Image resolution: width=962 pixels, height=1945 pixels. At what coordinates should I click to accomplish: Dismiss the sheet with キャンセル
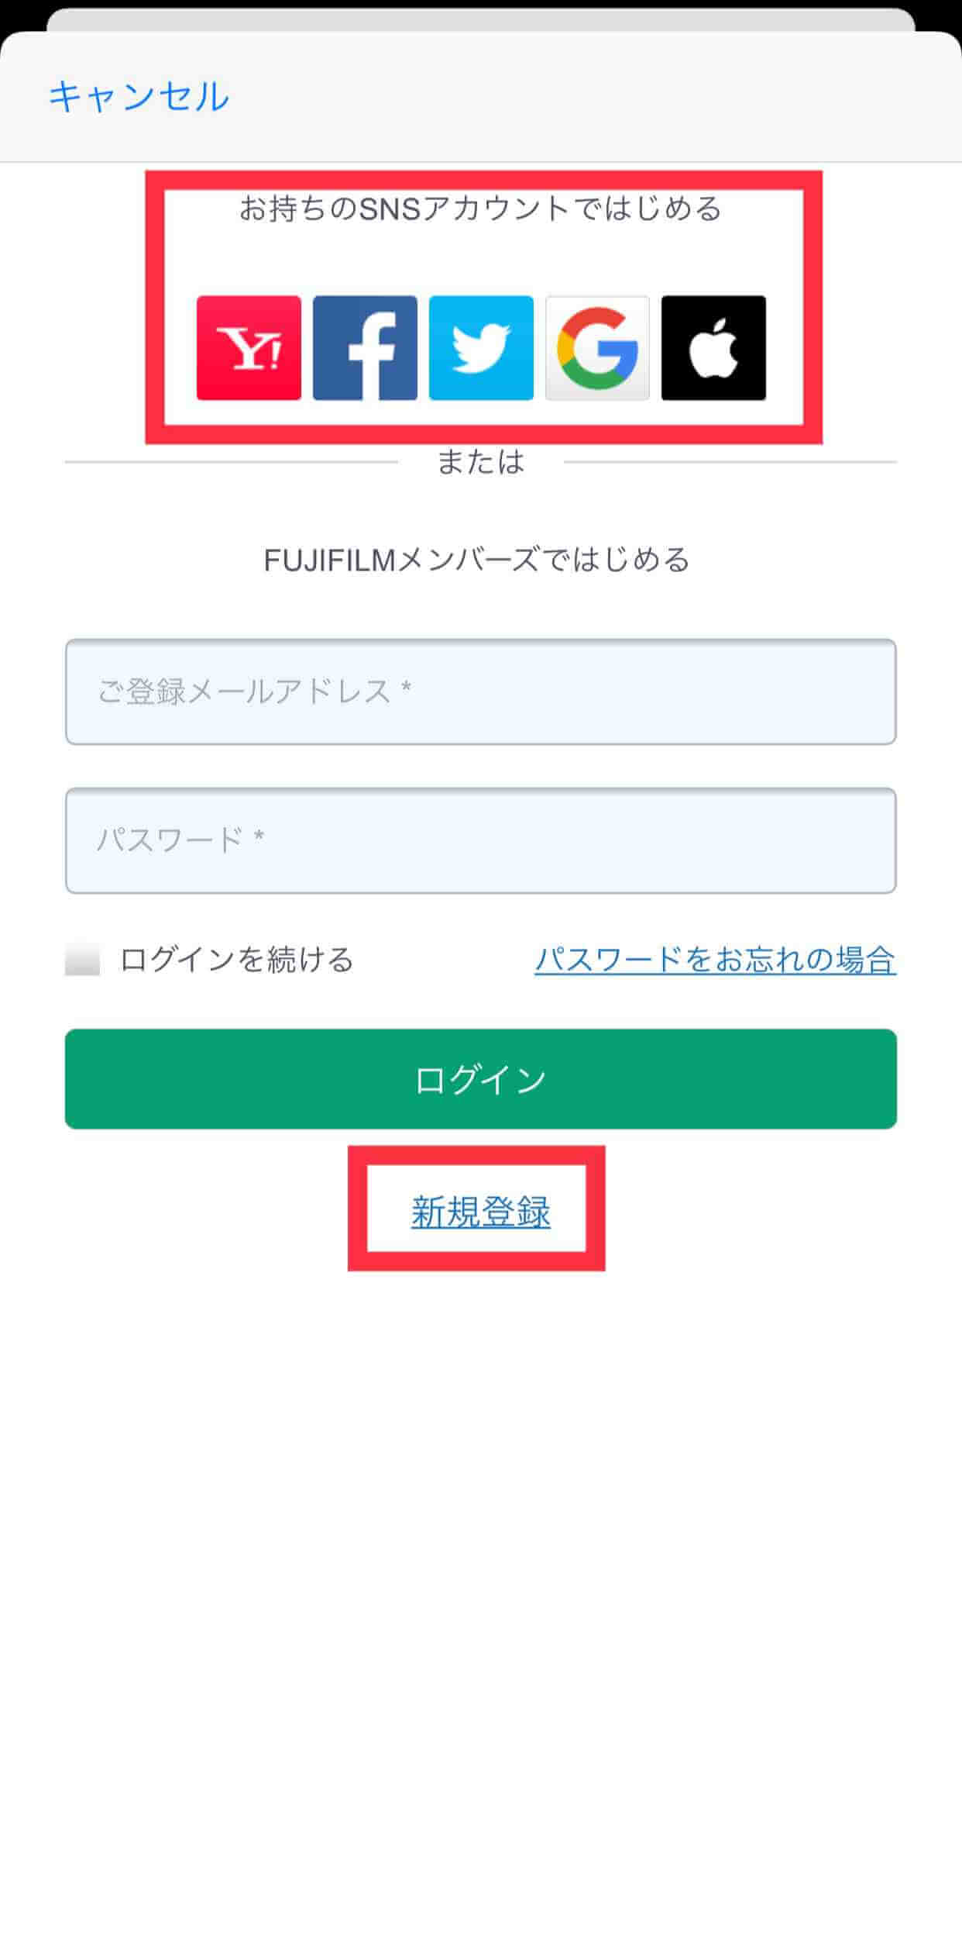139,97
